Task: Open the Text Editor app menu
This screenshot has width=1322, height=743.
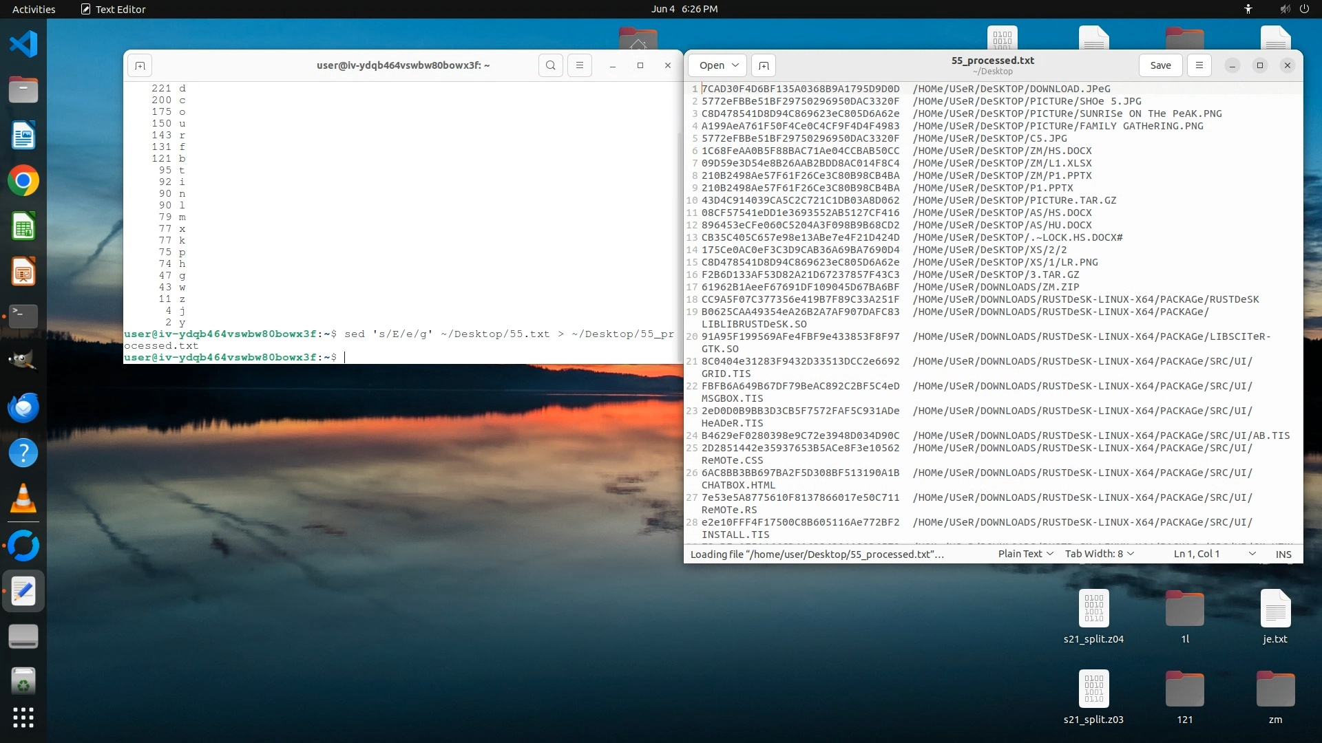Action: coord(114,9)
